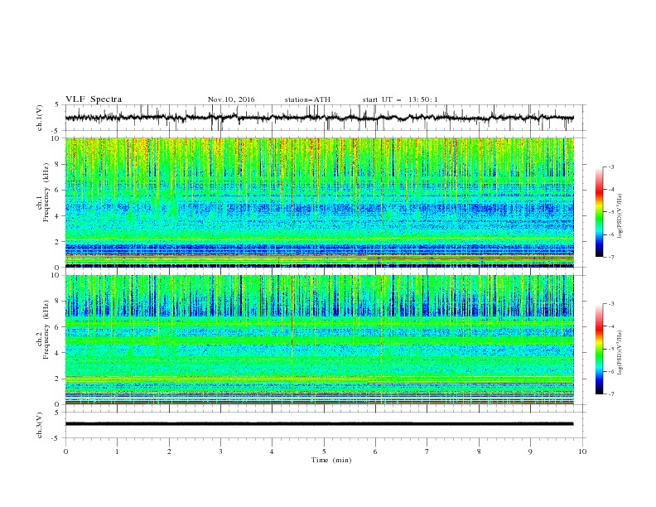Image resolution: width=656 pixels, height=507 pixels.
Task: Click the 'start UT = 13:50:1' label
Action: [x=400, y=99]
